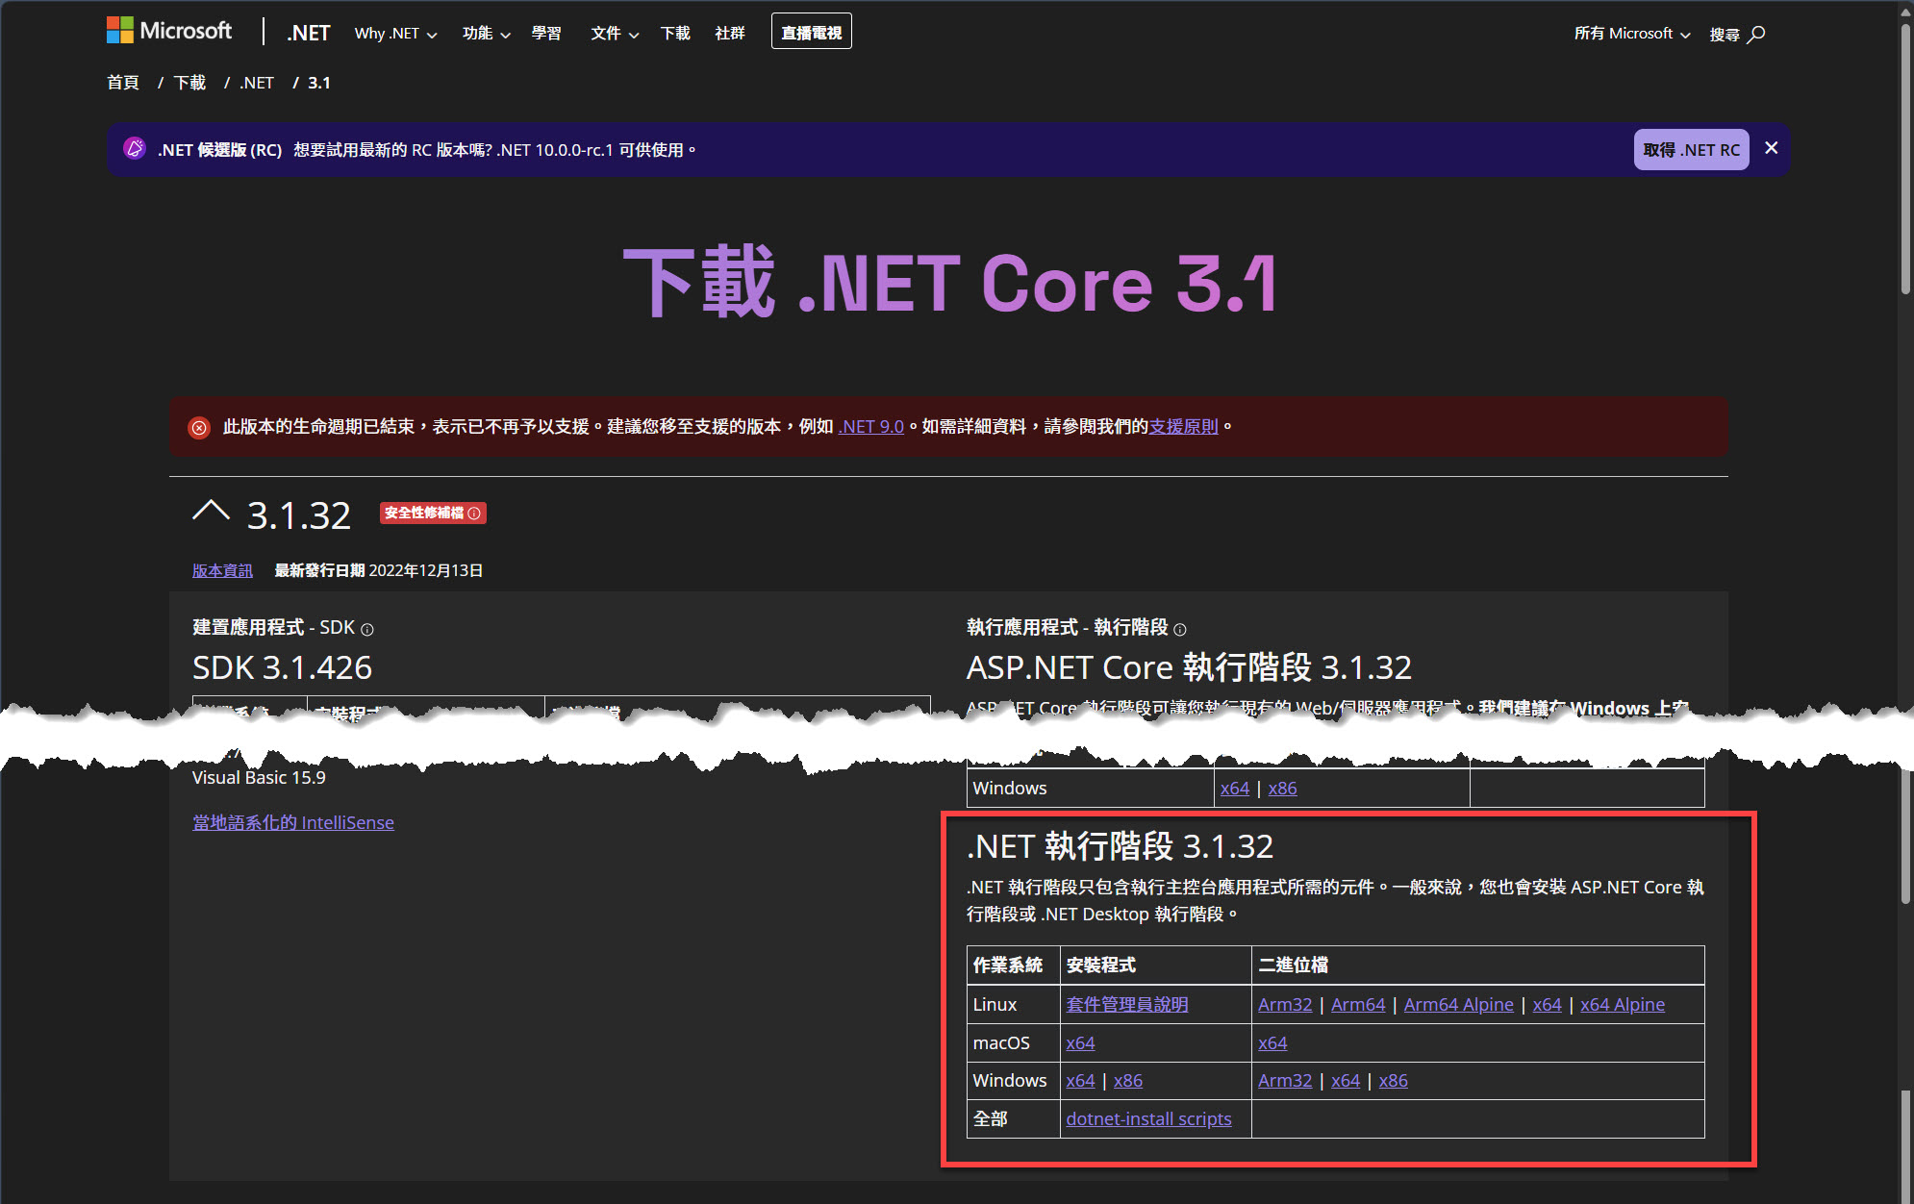
Task: Open the Why .NET dropdown
Action: (395, 33)
